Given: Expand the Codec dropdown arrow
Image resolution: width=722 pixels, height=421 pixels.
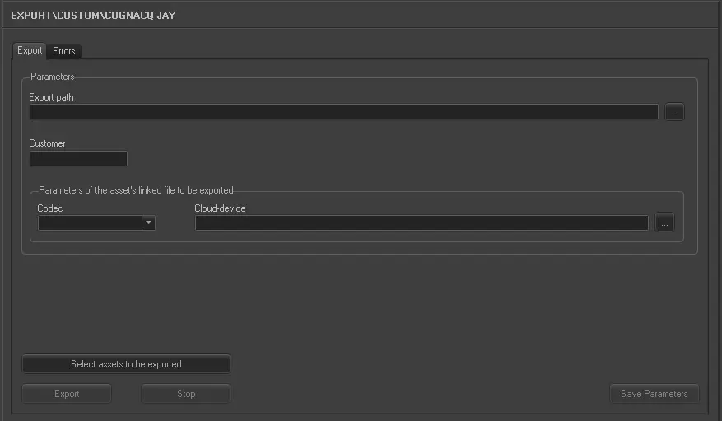Looking at the screenshot, I should (x=148, y=222).
